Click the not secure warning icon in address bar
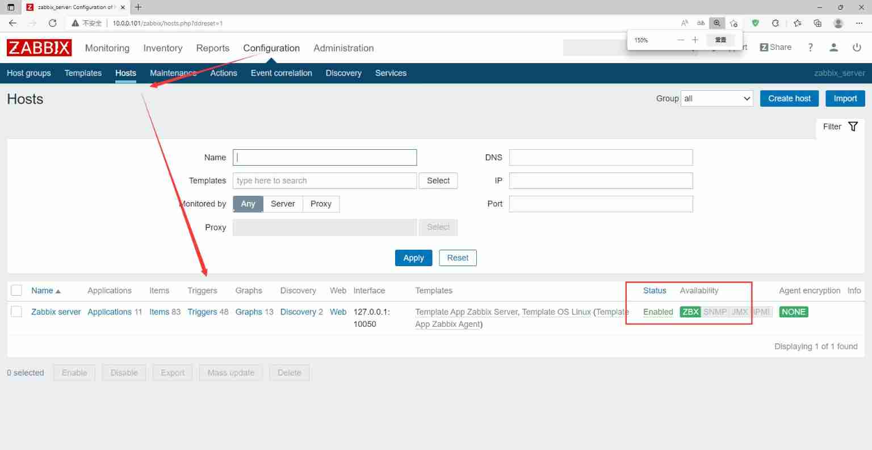 pyautogui.click(x=75, y=23)
